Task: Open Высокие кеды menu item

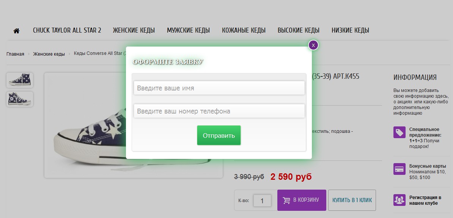Action: tap(299, 30)
